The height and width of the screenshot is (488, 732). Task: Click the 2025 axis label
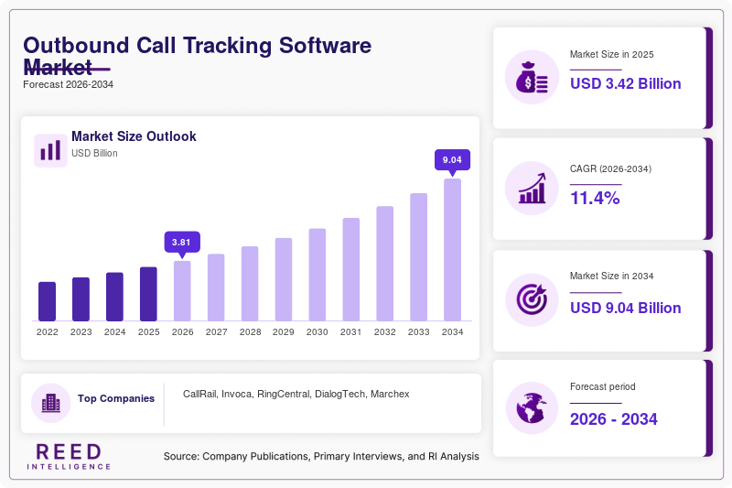click(x=148, y=332)
